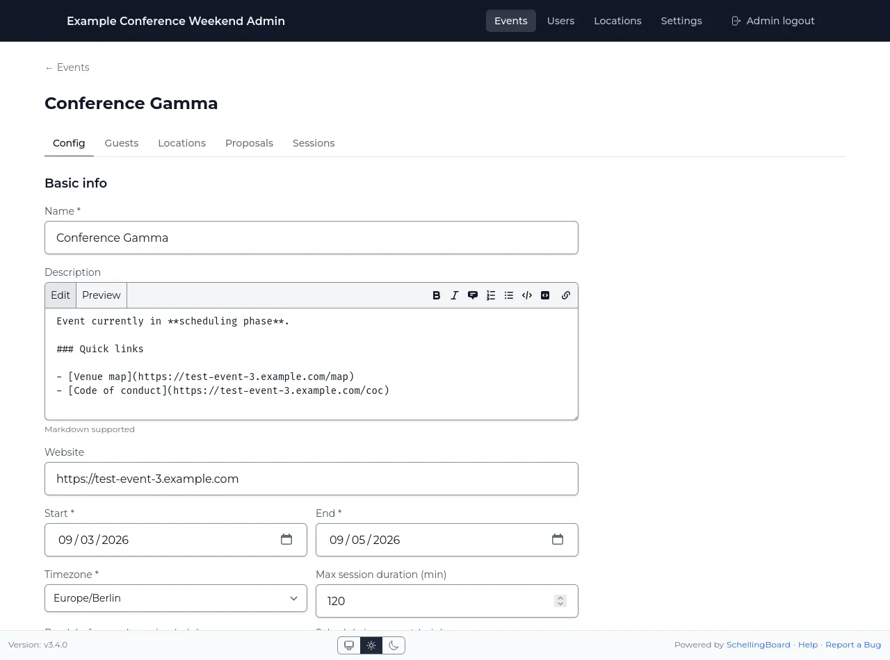
Task: Insert a bulleted list in description
Action: coord(509,295)
